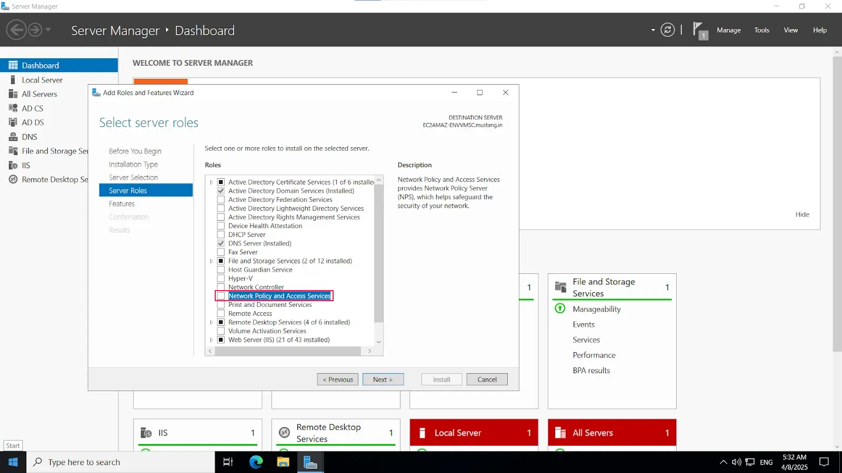Open dropdown arrow left of the Refresh icon

click(x=653, y=30)
